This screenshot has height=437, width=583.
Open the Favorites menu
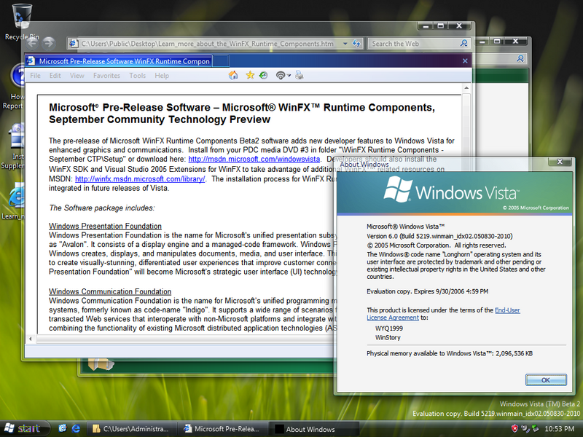tap(106, 76)
